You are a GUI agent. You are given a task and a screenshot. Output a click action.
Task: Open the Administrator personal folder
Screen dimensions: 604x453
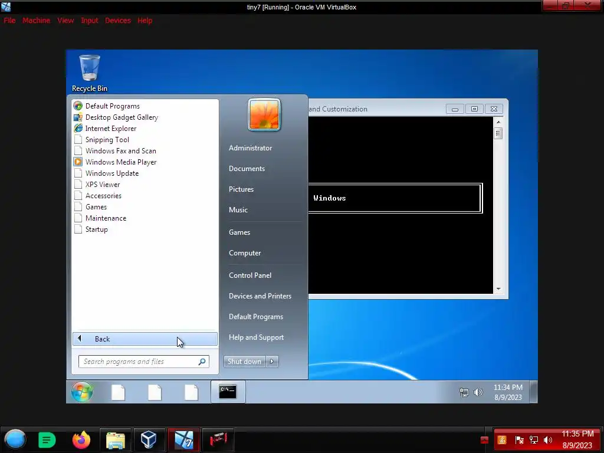pyautogui.click(x=250, y=148)
